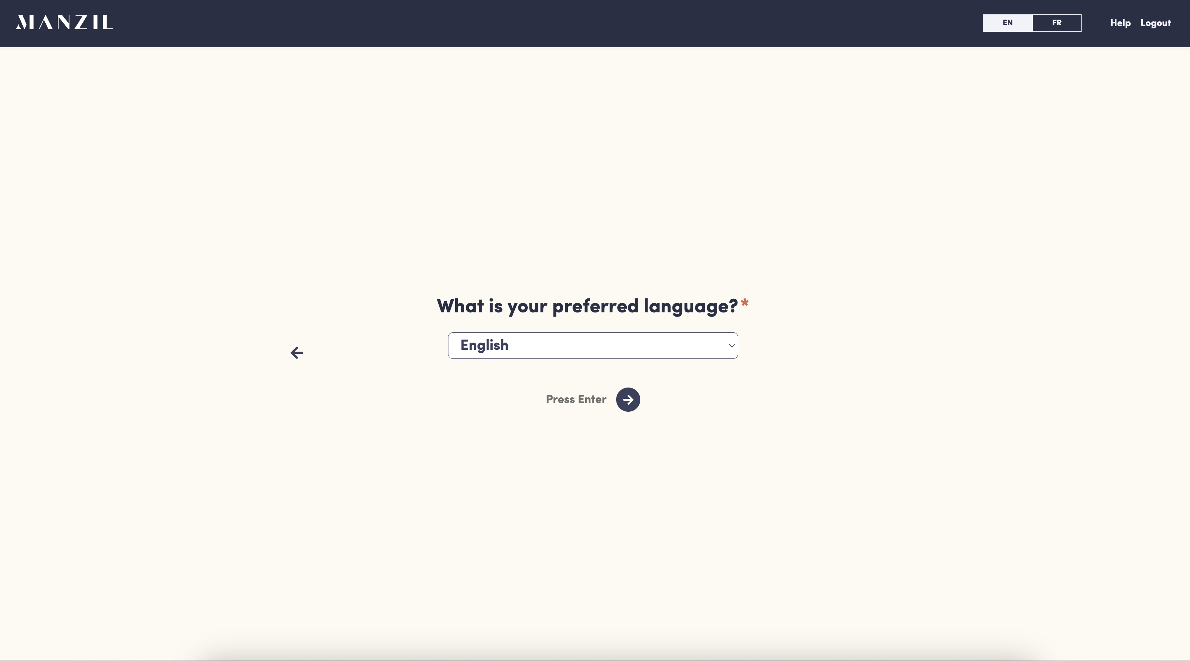
Task: Change interface to French
Action: pos(1057,23)
